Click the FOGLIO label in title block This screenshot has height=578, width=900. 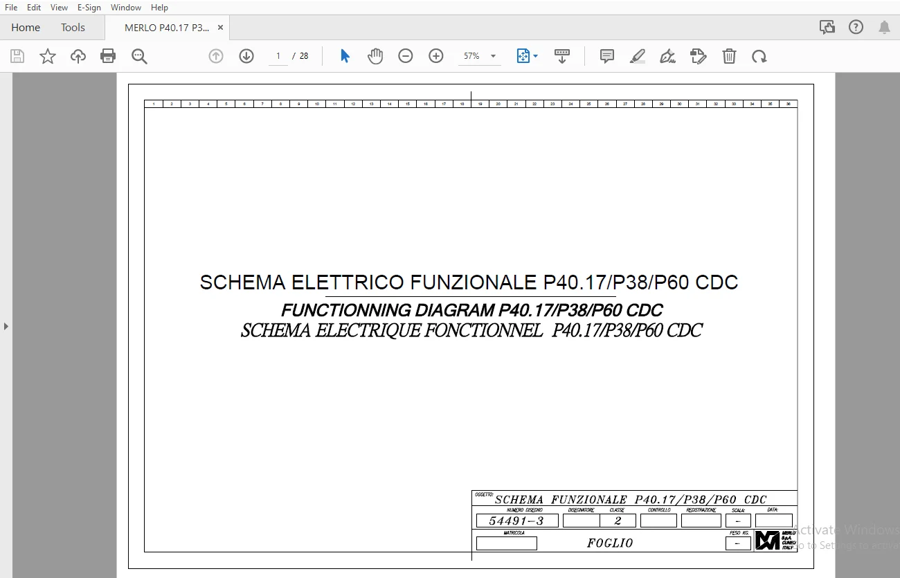610,543
